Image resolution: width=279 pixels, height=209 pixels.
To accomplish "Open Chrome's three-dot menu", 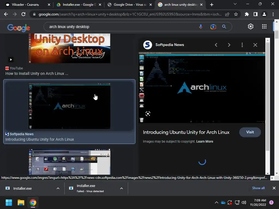I will click(273, 14).
